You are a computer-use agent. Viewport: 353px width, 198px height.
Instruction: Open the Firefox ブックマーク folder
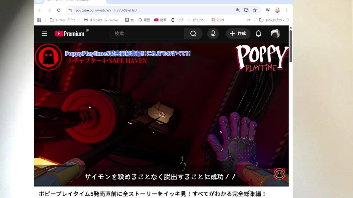click(x=65, y=20)
